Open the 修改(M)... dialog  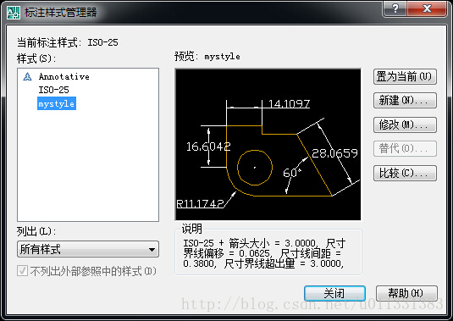point(405,125)
